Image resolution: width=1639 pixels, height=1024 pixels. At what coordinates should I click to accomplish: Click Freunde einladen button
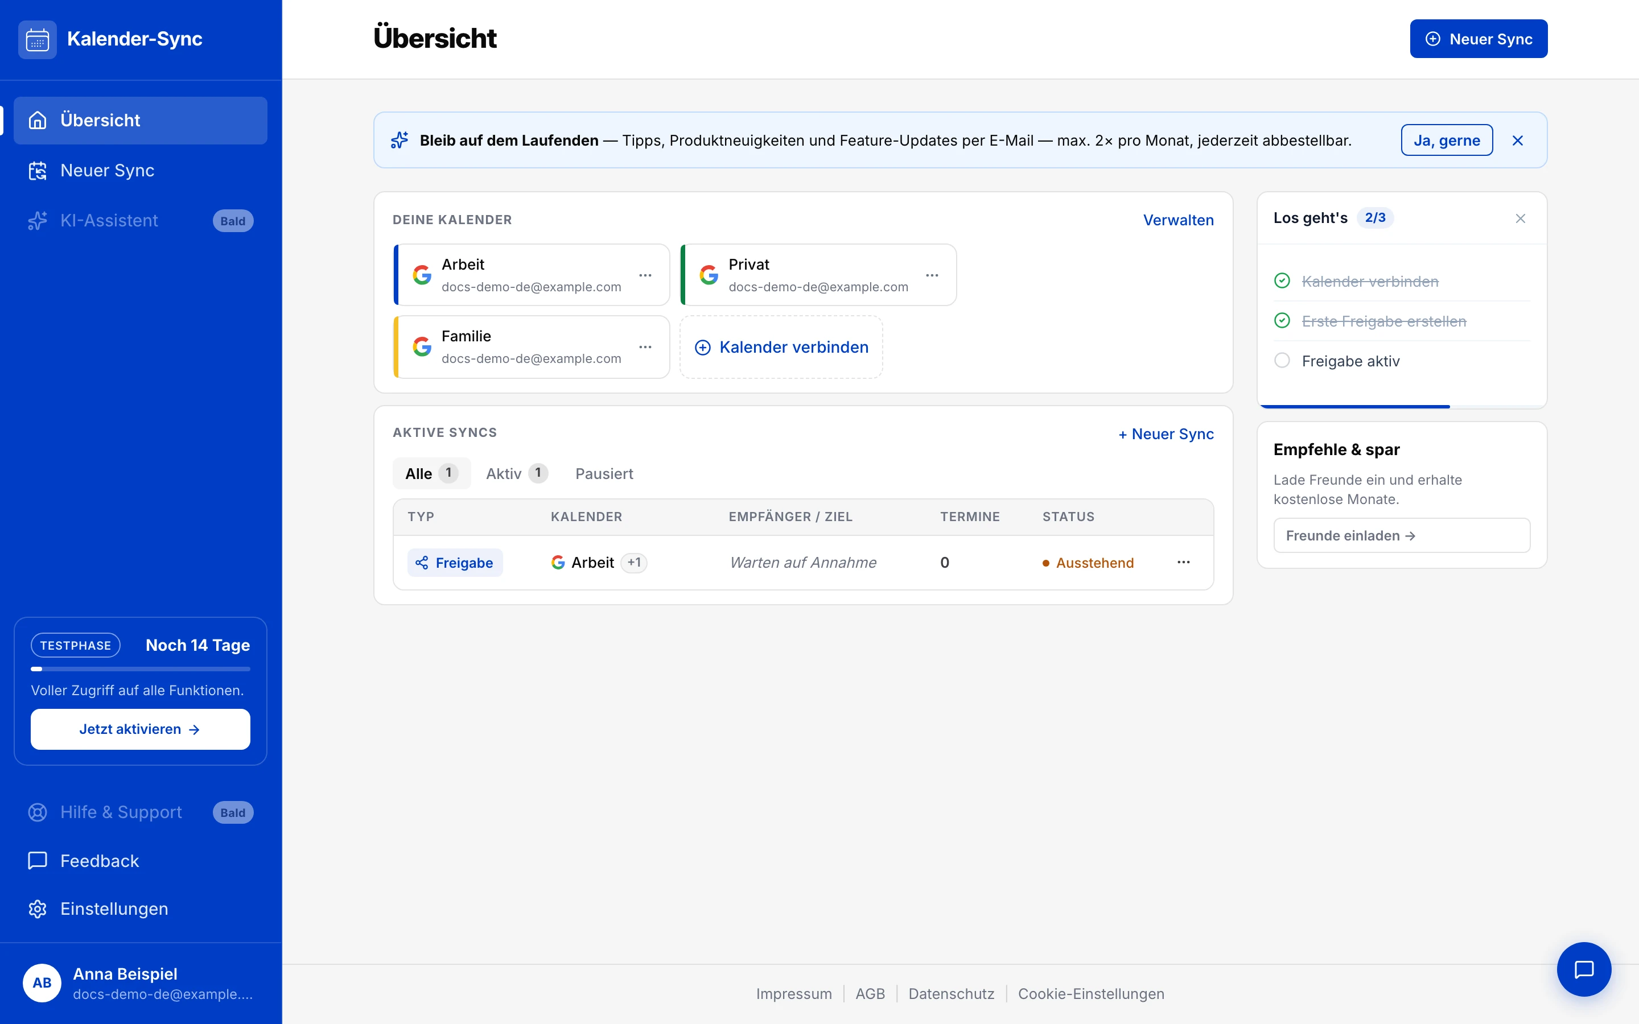(x=1401, y=536)
